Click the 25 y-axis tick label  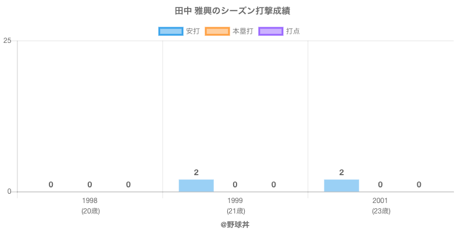point(8,41)
